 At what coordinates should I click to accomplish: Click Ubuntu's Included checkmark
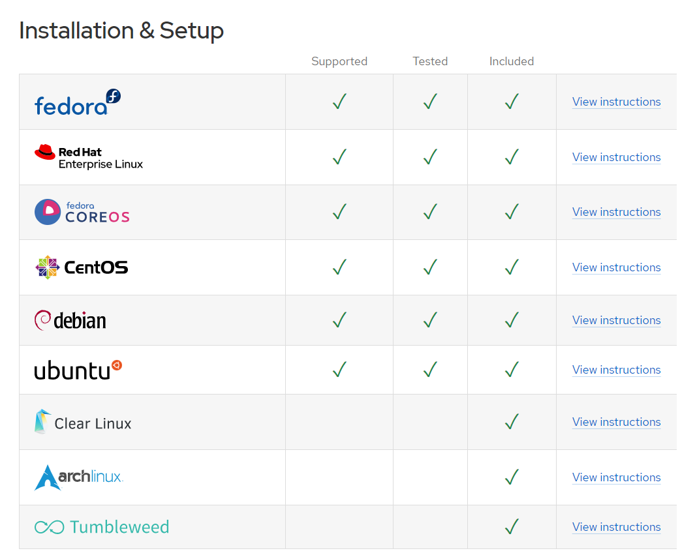point(512,370)
